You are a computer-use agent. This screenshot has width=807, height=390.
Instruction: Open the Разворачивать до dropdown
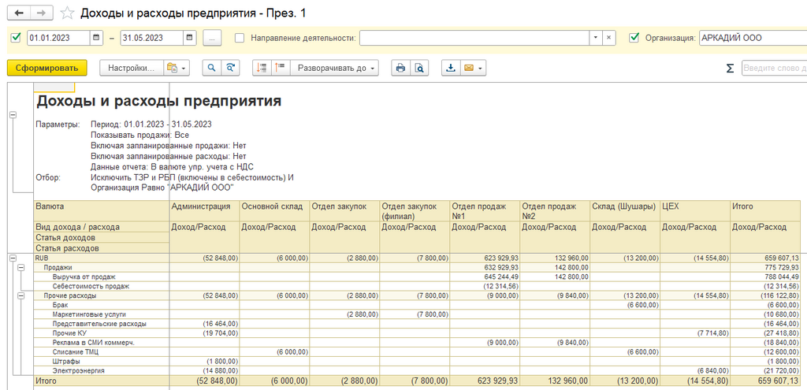coord(334,68)
